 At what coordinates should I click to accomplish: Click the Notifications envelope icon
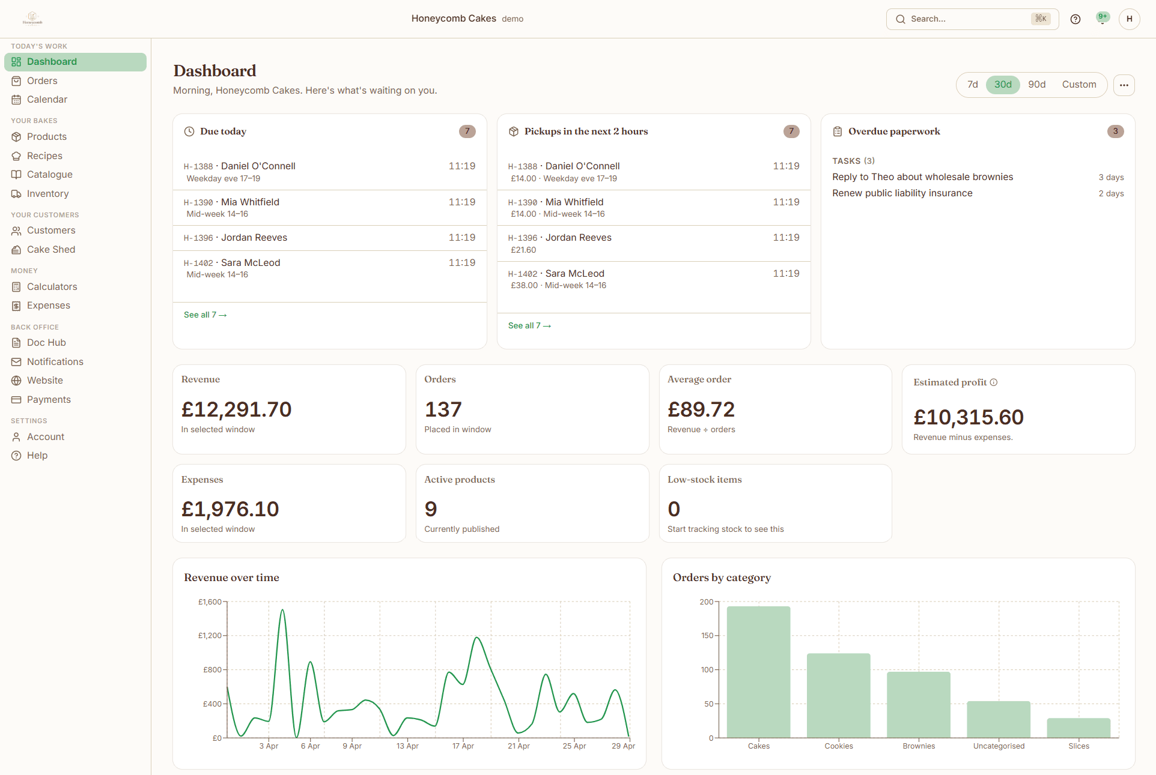pos(16,362)
